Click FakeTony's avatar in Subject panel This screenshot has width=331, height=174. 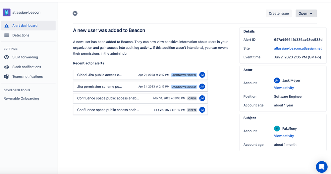[277, 129]
